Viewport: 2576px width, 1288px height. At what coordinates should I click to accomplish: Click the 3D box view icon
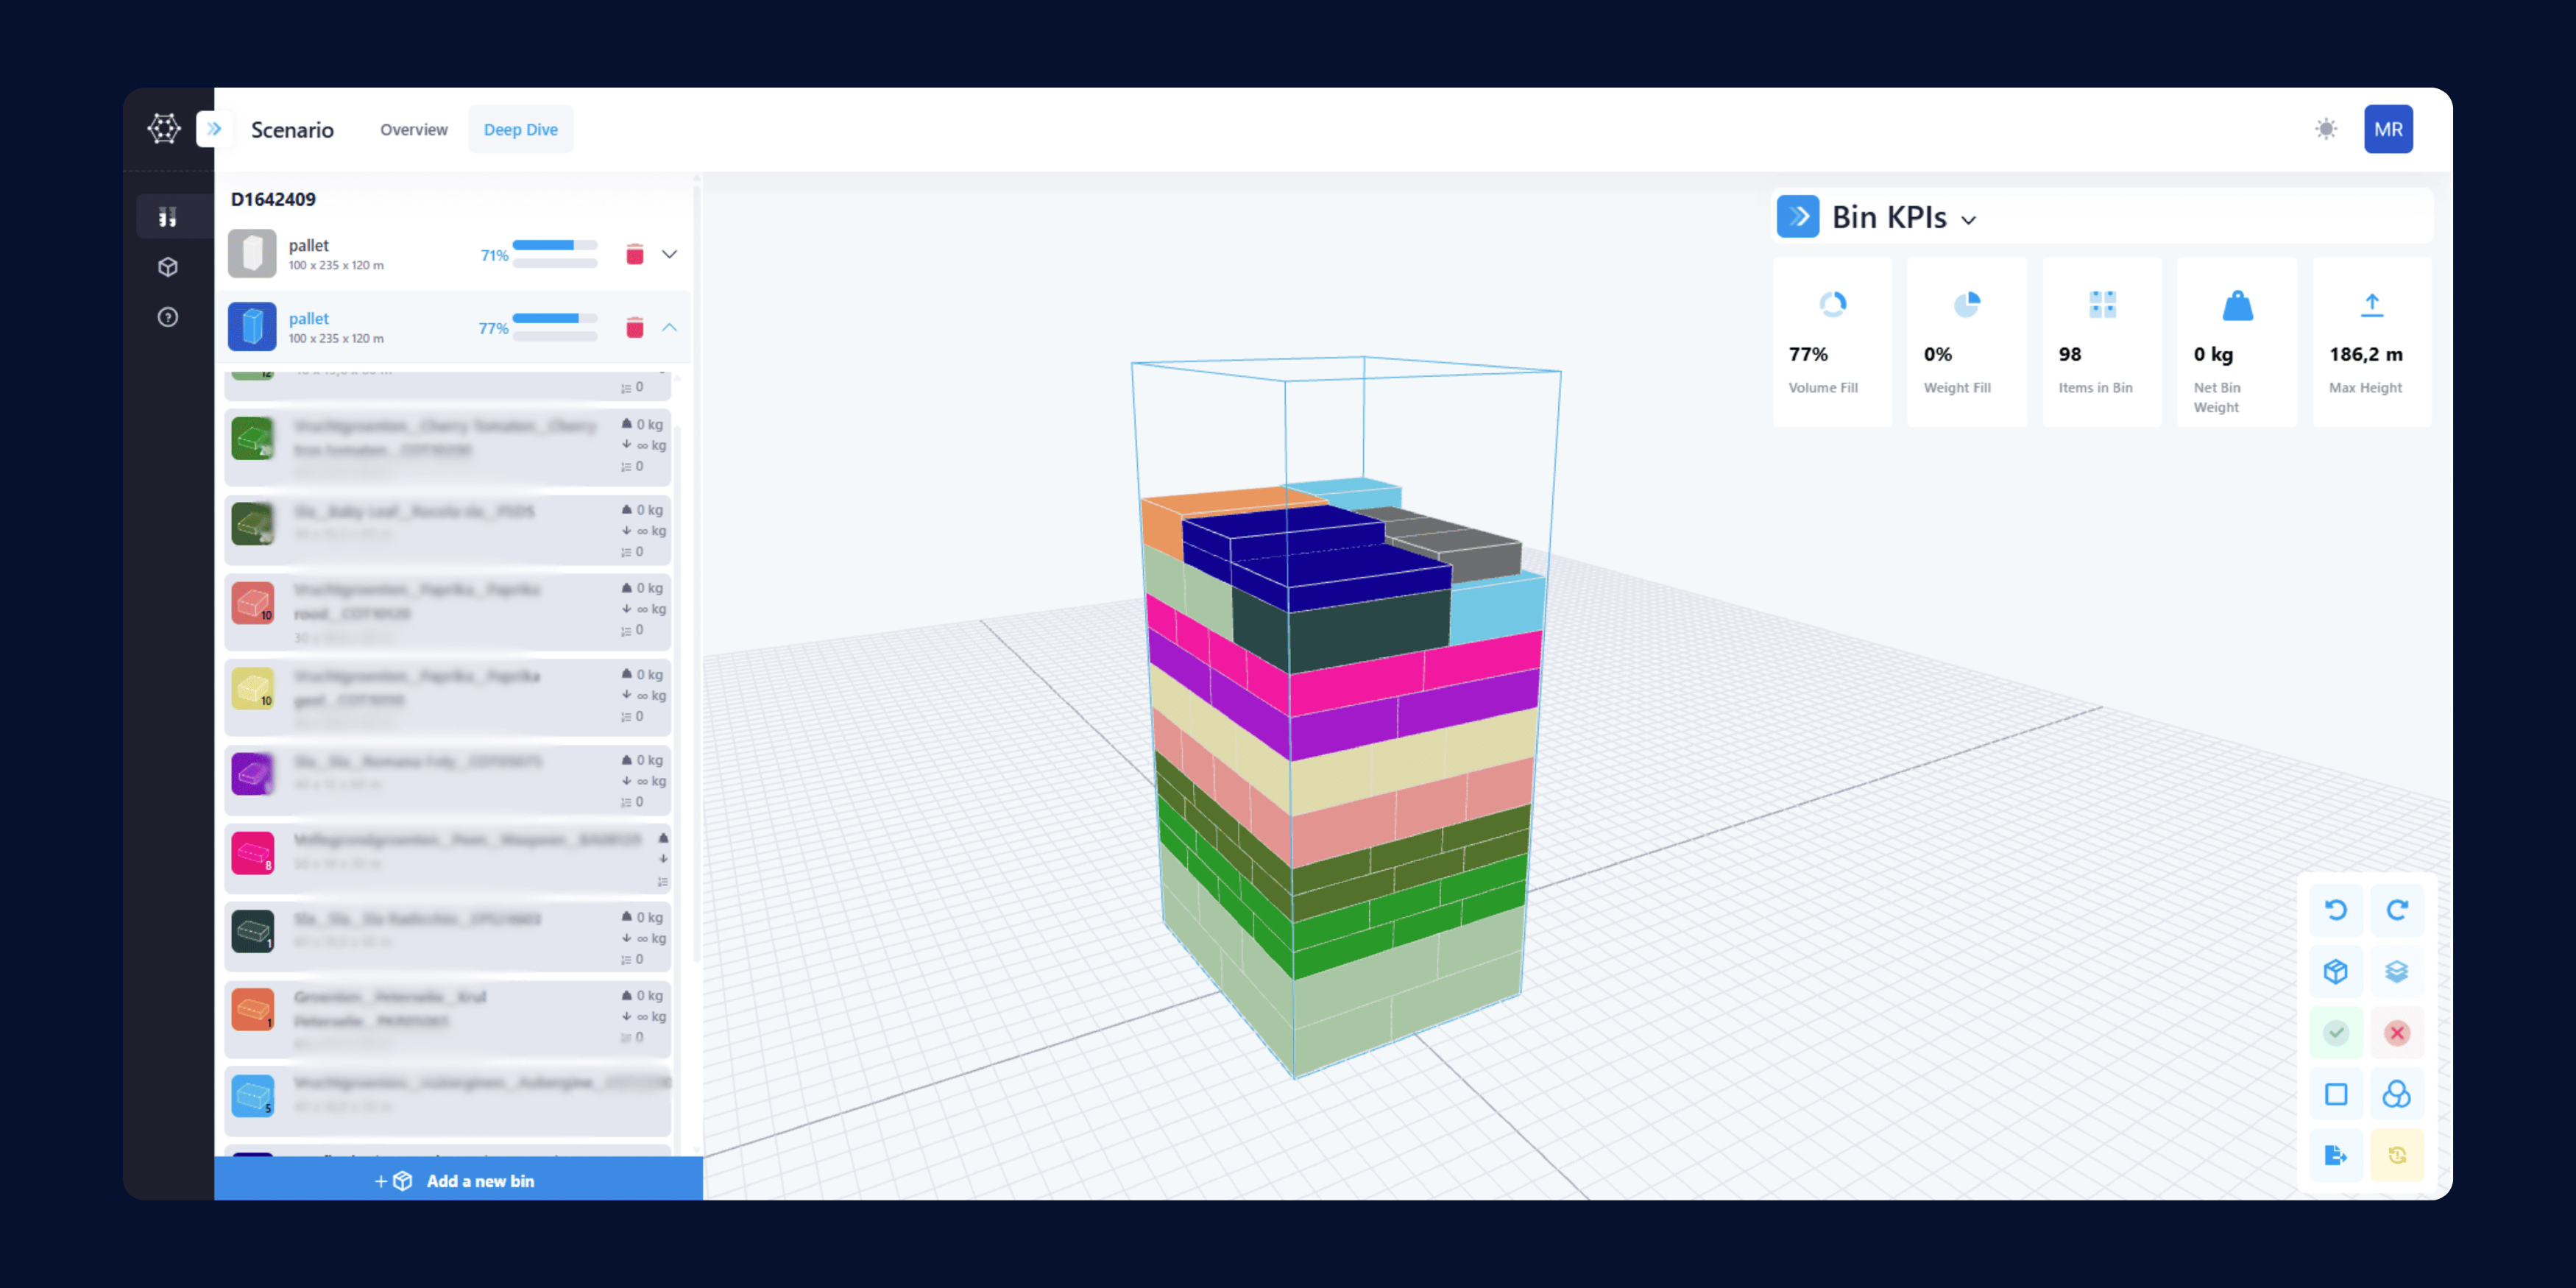pyautogui.click(x=2336, y=971)
